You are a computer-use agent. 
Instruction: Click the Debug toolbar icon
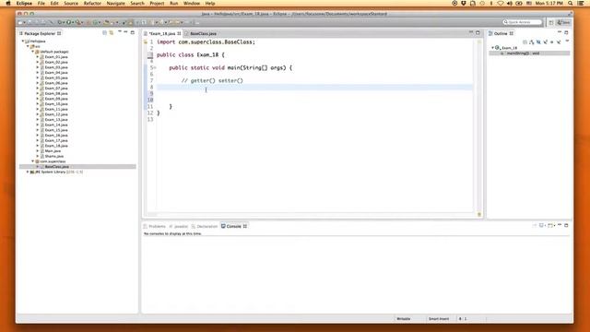coord(60,22)
